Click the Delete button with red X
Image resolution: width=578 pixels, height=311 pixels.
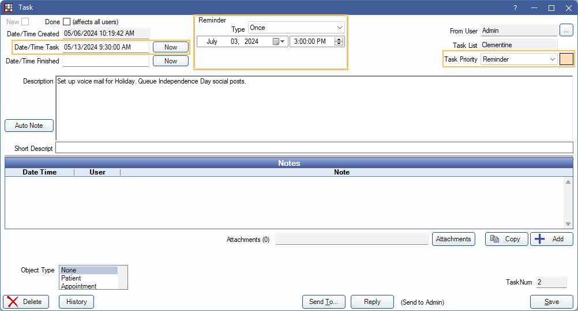[26, 302]
